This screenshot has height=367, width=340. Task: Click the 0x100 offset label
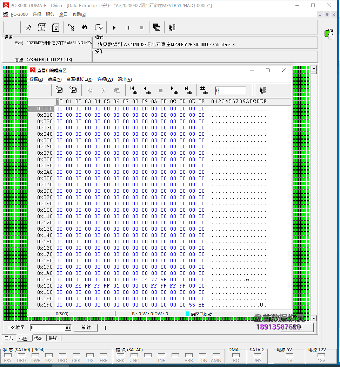point(45,210)
